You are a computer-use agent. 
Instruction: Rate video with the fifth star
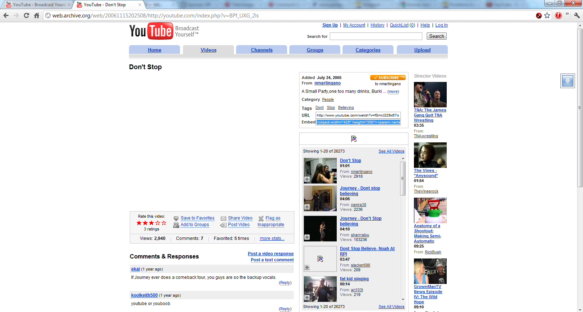(x=164, y=223)
